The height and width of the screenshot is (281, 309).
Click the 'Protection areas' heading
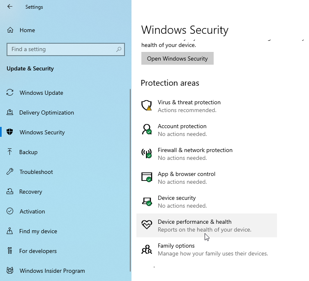(170, 83)
